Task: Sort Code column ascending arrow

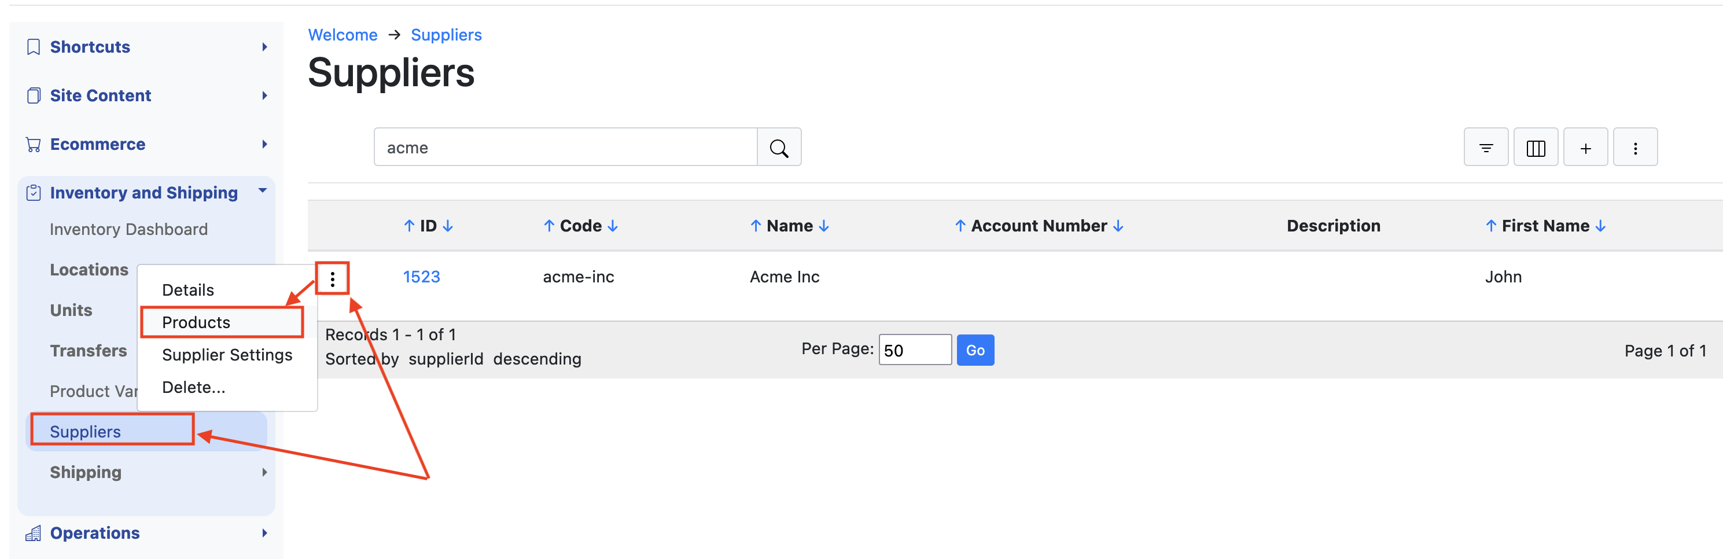Action: [549, 226]
